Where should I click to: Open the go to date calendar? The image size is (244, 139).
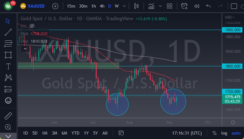(121, 133)
